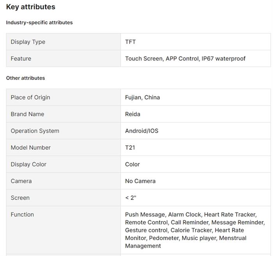
Task: Click the Brand Name label
Action: (27, 114)
